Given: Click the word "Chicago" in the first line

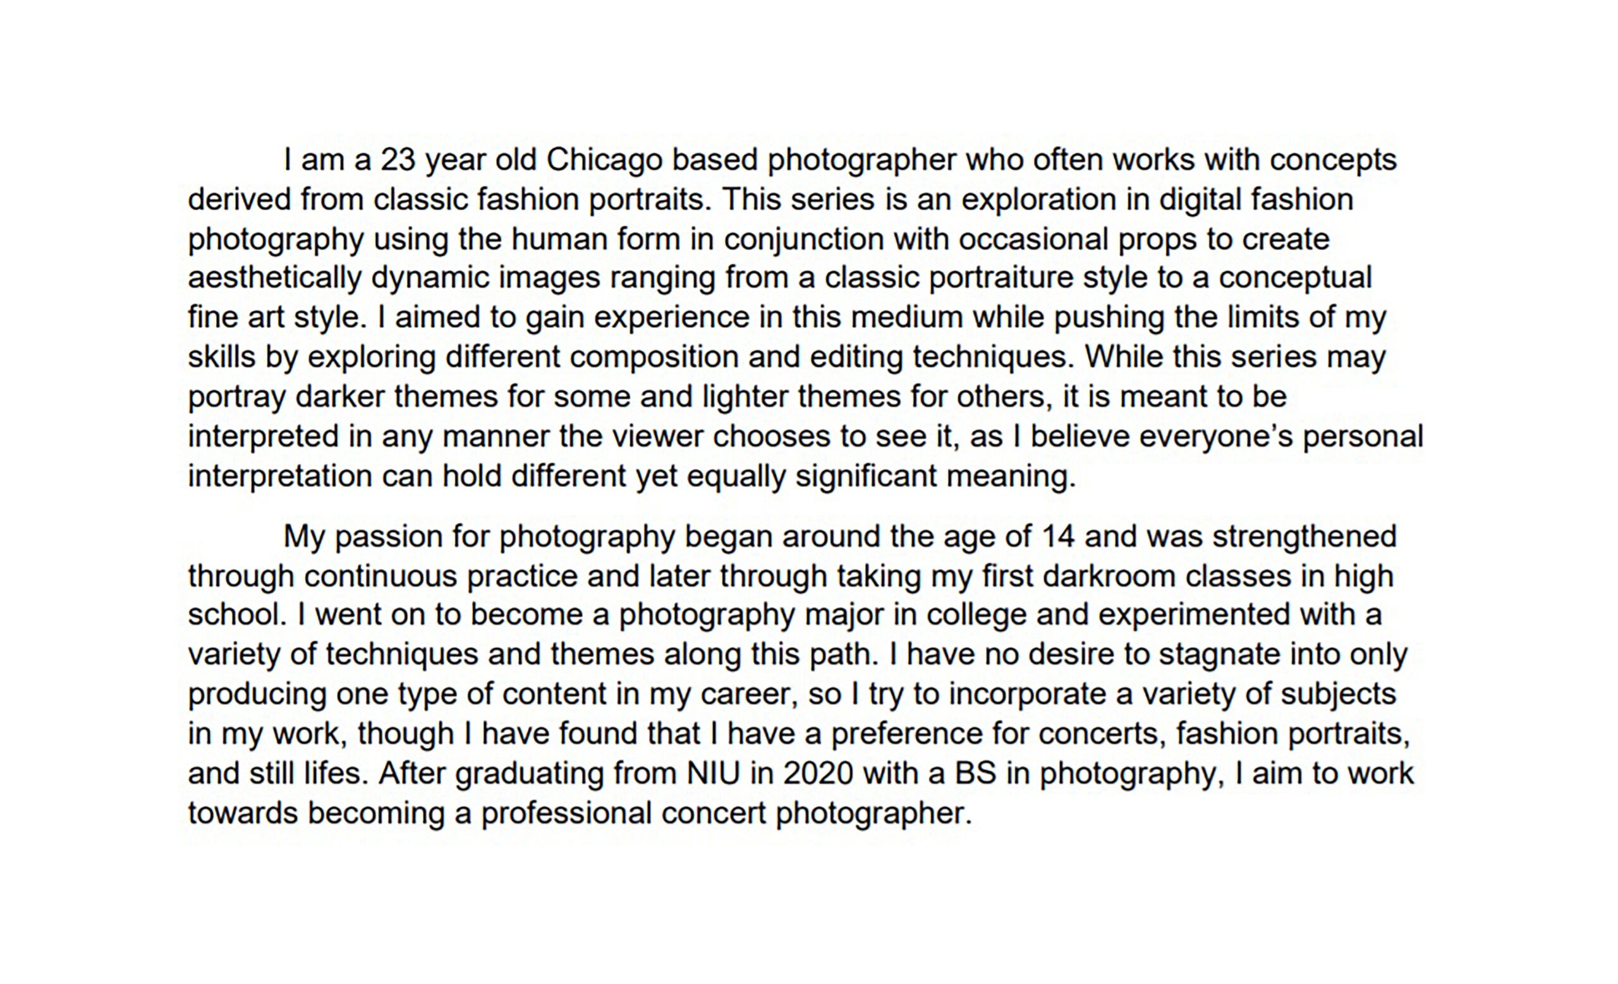Looking at the screenshot, I should (604, 160).
